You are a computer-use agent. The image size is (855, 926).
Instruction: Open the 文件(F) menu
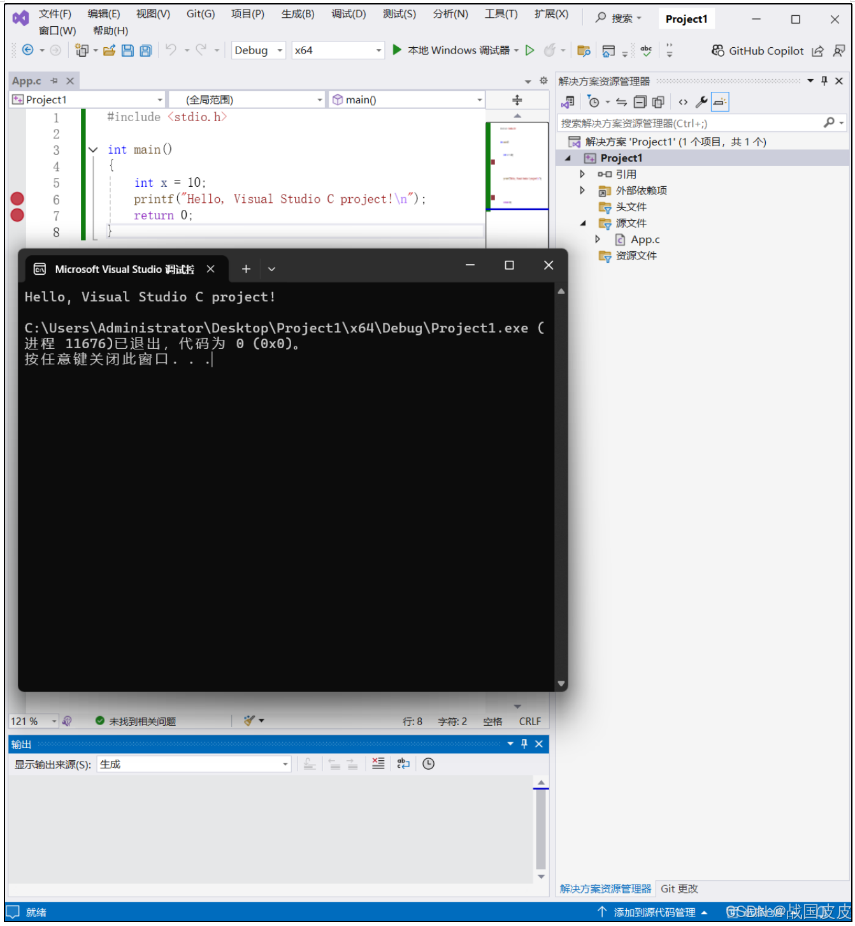[55, 14]
